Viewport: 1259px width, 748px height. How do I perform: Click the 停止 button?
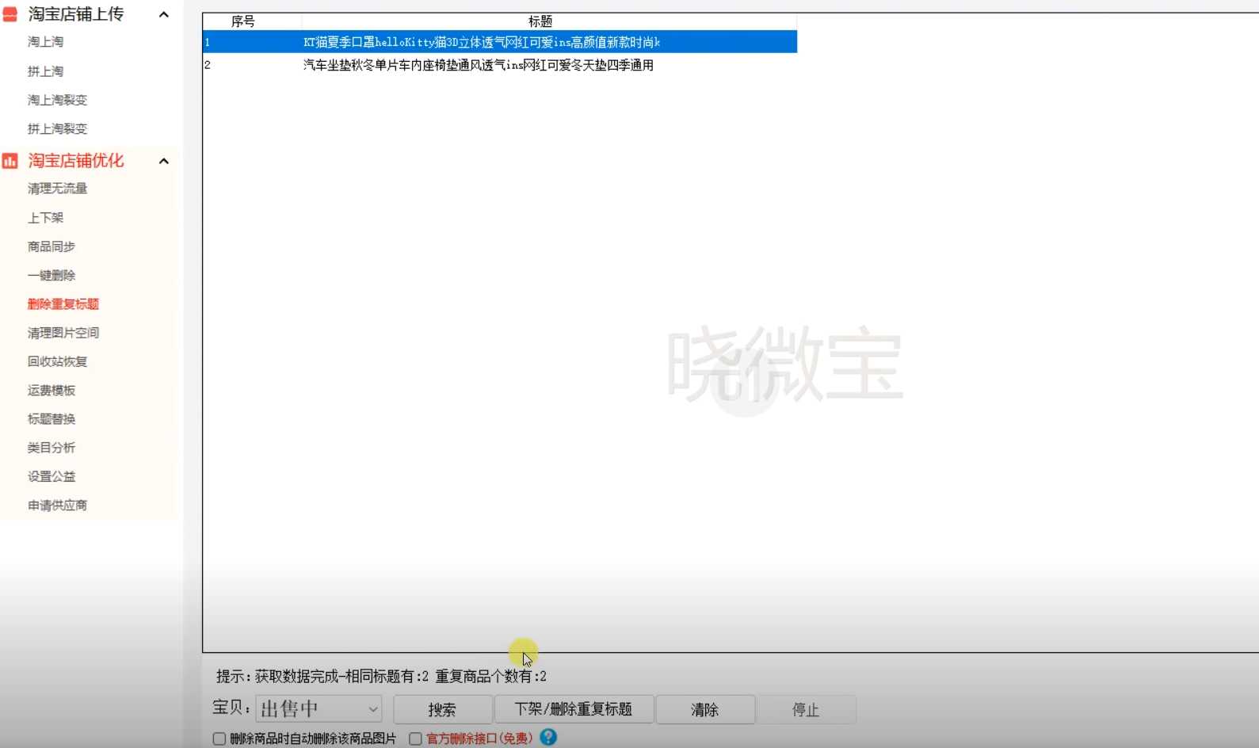pos(806,709)
